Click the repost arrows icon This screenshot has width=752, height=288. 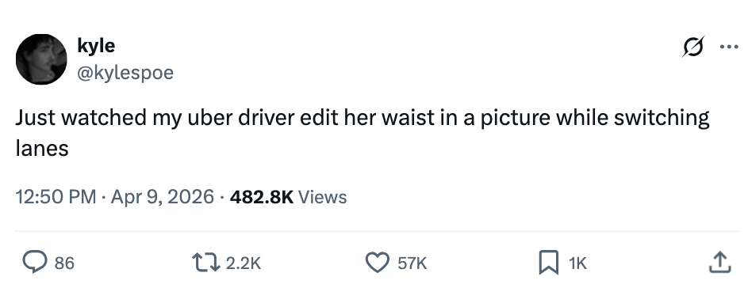[205, 263]
